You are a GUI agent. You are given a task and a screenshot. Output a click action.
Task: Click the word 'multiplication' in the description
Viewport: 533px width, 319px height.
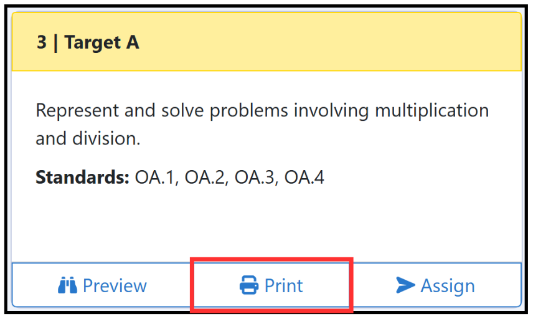(432, 111)
